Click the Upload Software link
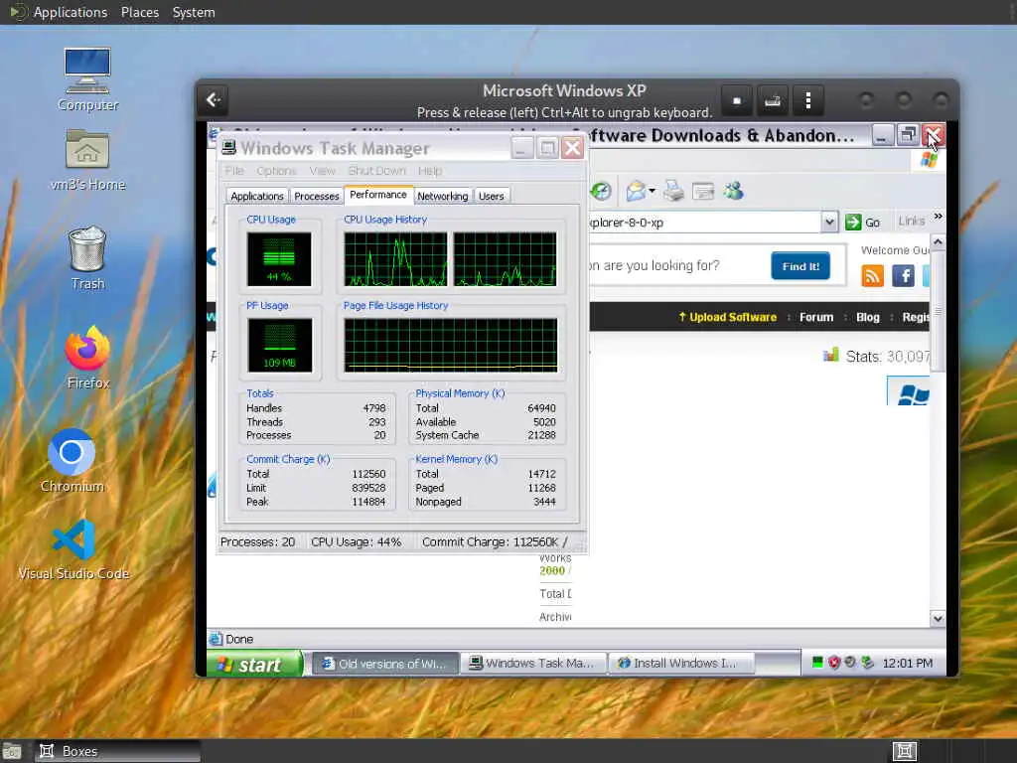 [727, 317]
